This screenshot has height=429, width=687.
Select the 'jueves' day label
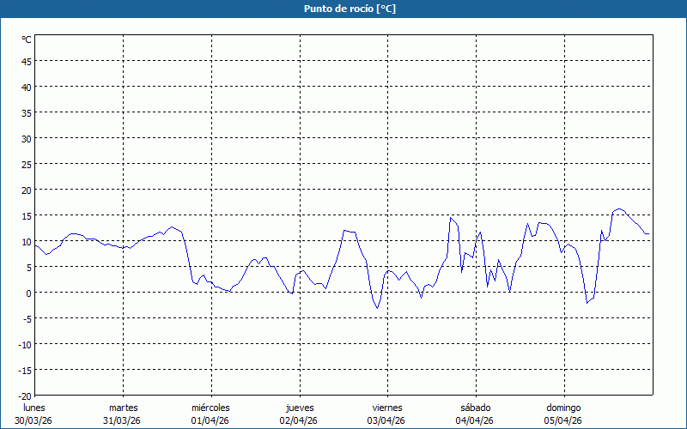[299, 408]
